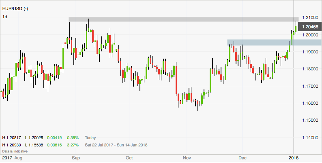The height and width of the screenshot is (163, 322).
Task: Click the 1.20000 price axis label
Action: [x=310, y=35]
